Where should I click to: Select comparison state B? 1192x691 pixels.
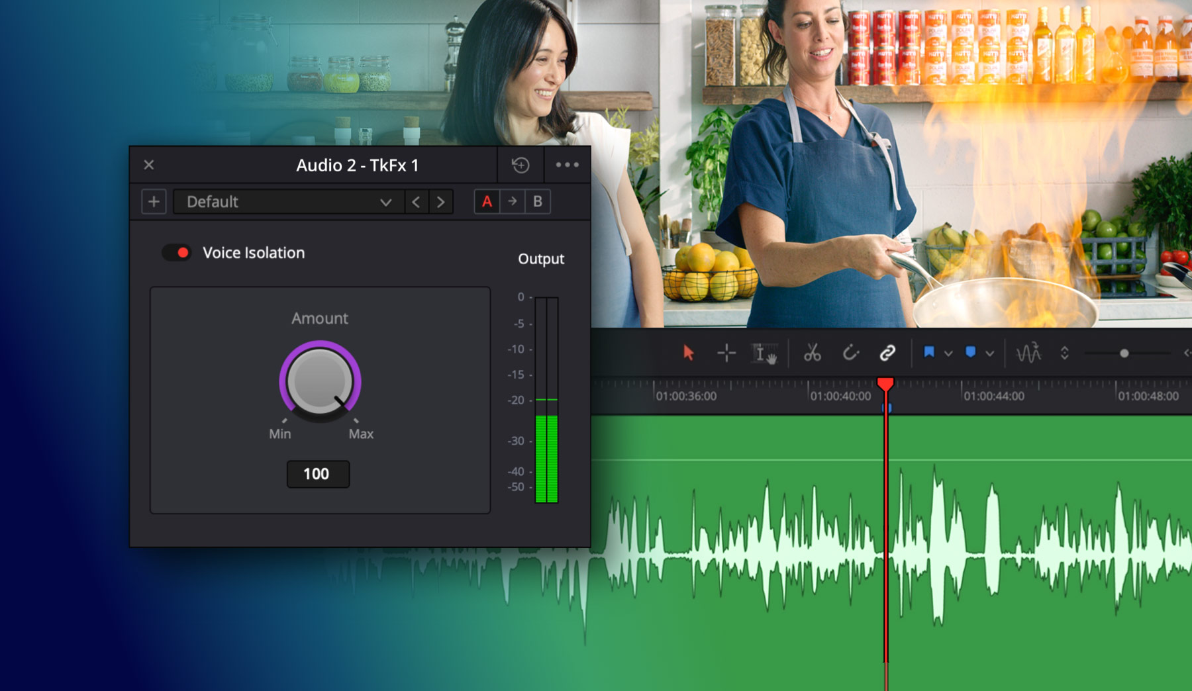tap(538, 202)
